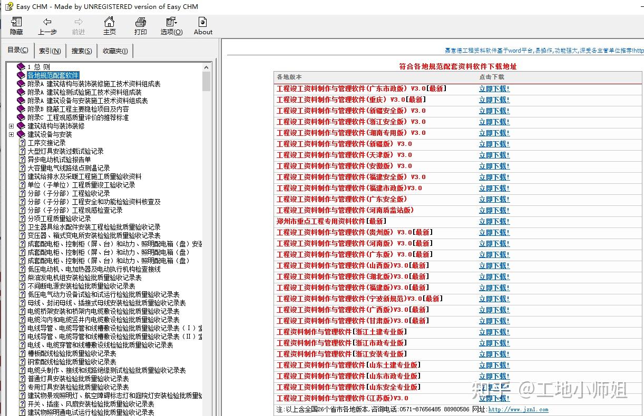
Task: Click the book icon of 建筑结构与装饰装修
Action: point(21,126)
